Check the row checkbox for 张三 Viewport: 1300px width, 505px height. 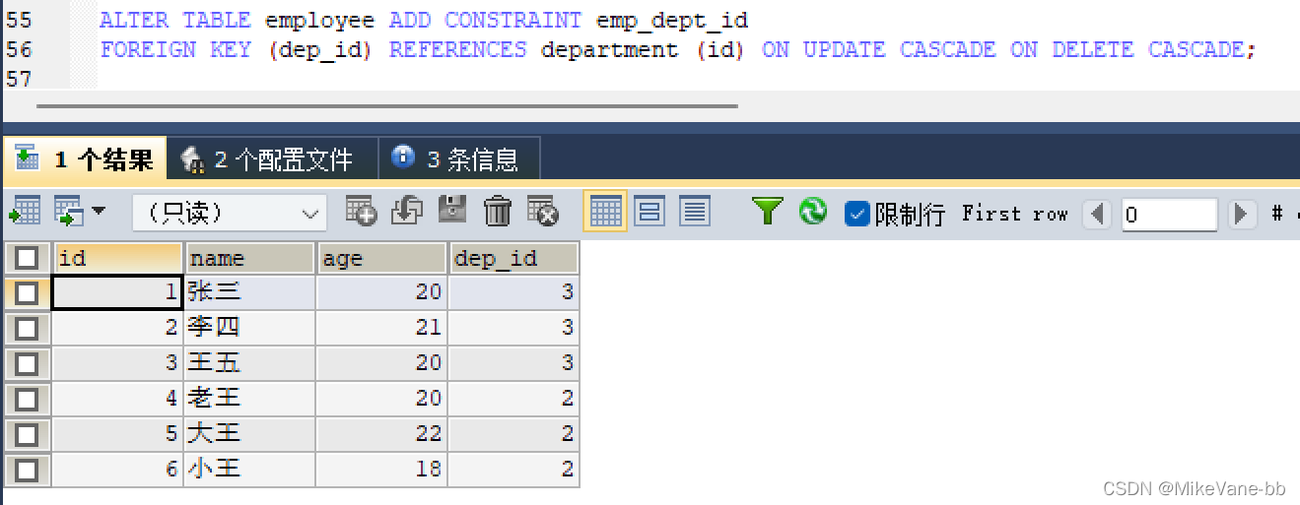pos(27,292)
